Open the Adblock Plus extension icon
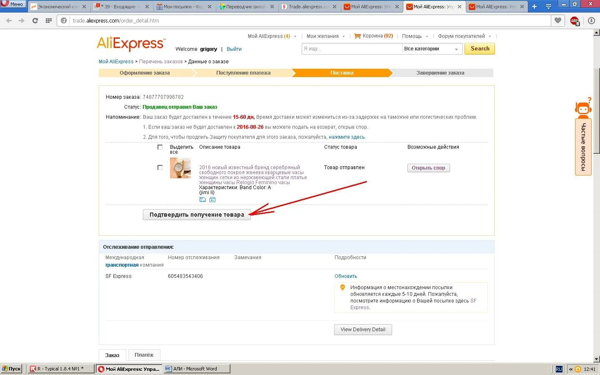Viewport: 600px width, 375px height. [575, 21]
